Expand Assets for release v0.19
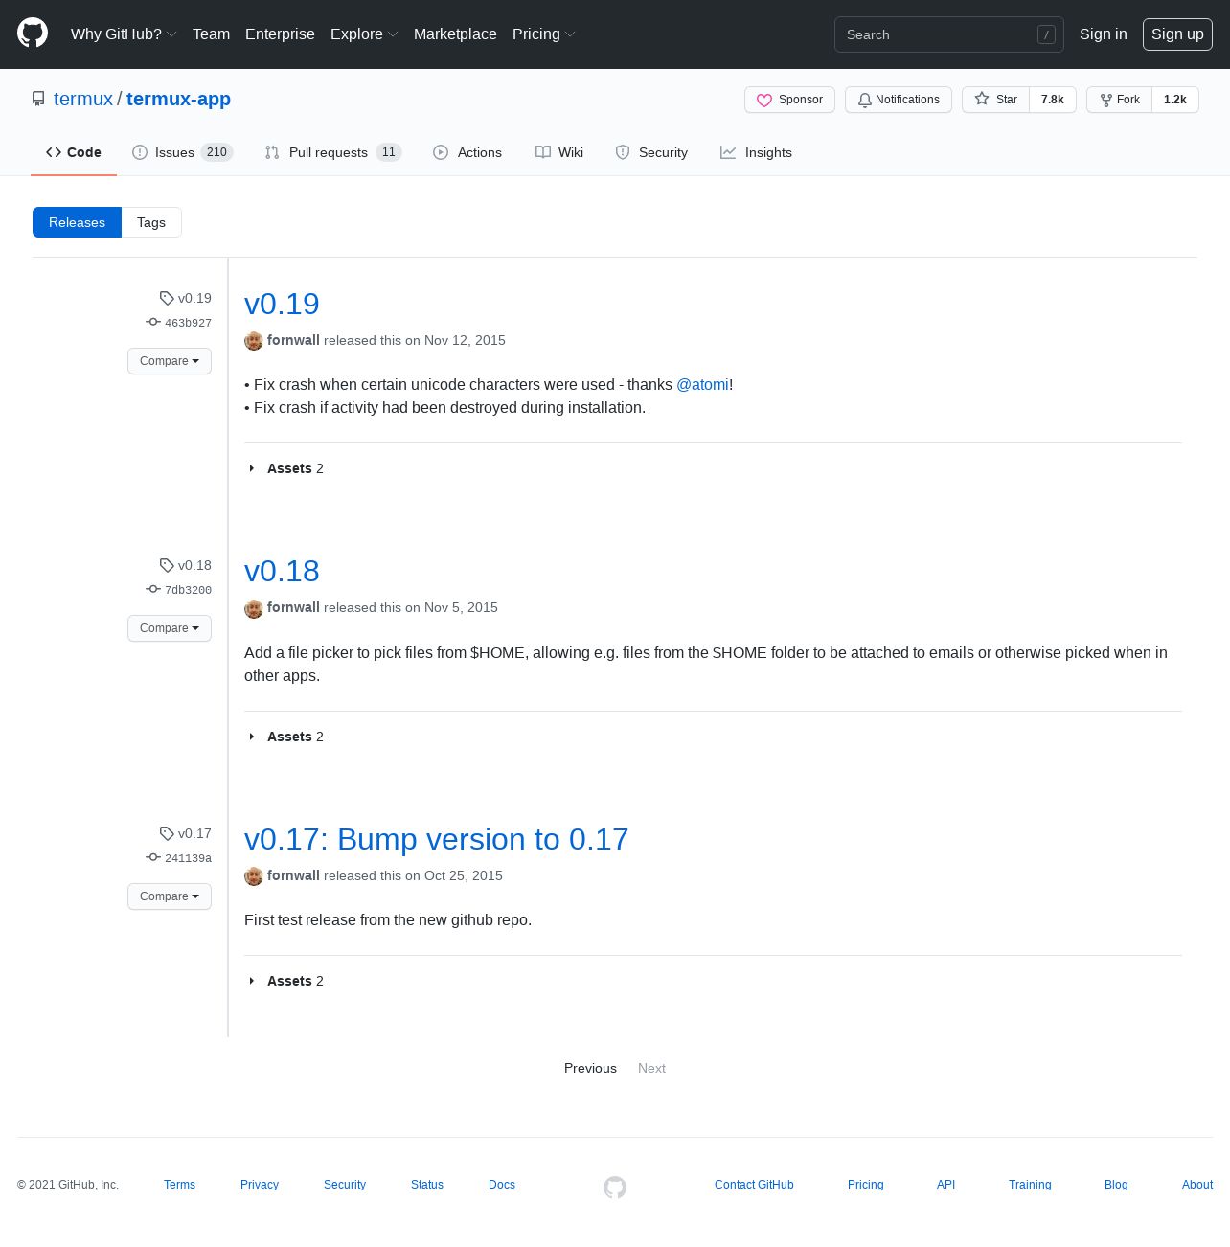This screenshot has height=1247, width=1230. click(286, 468)
